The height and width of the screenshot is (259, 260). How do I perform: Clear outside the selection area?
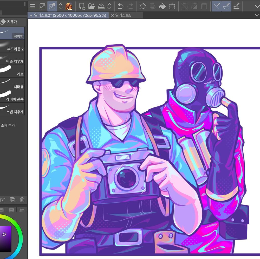coord(153,6)
